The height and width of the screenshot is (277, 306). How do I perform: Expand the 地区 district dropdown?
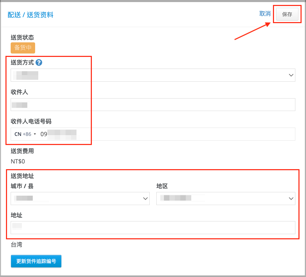(226, 199)
